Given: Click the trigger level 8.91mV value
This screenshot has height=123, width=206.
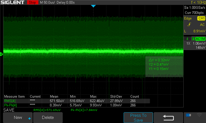Looking at the screenshot, I should (x=199, y=31).
